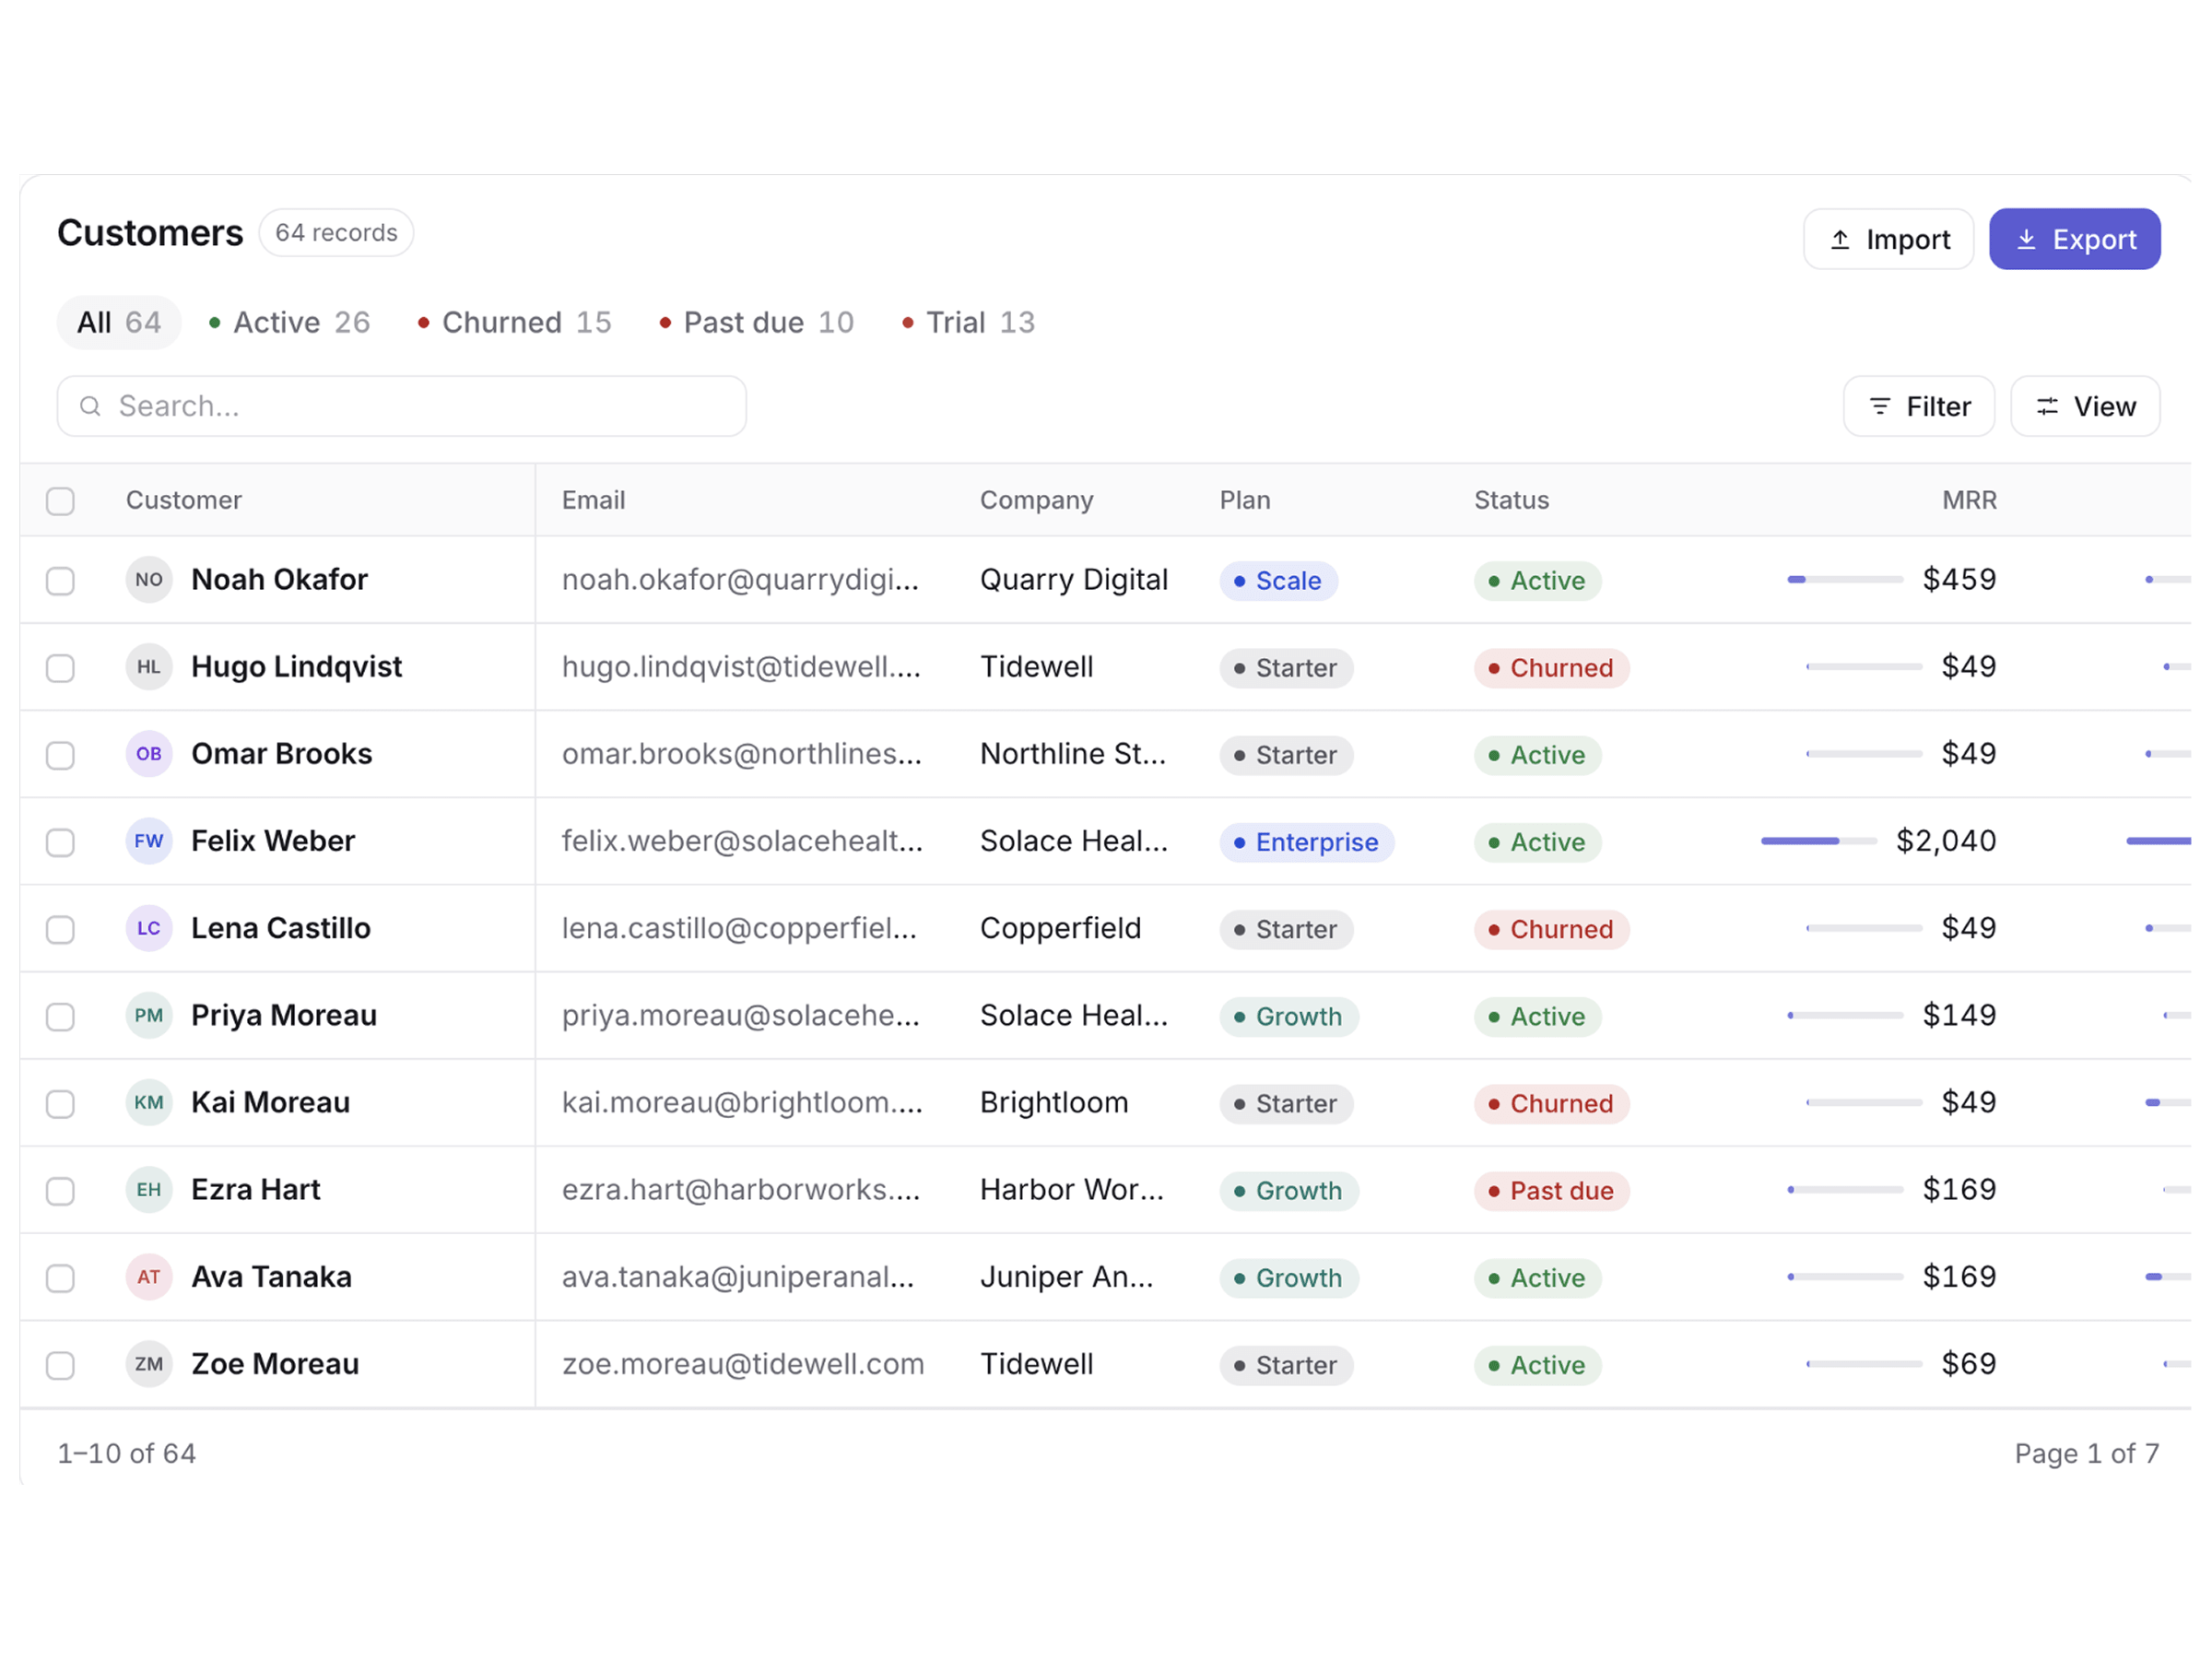Check the Ezra Hart row checkbox
The height and width of the screenshot is (1659, 2212).
60,1190
